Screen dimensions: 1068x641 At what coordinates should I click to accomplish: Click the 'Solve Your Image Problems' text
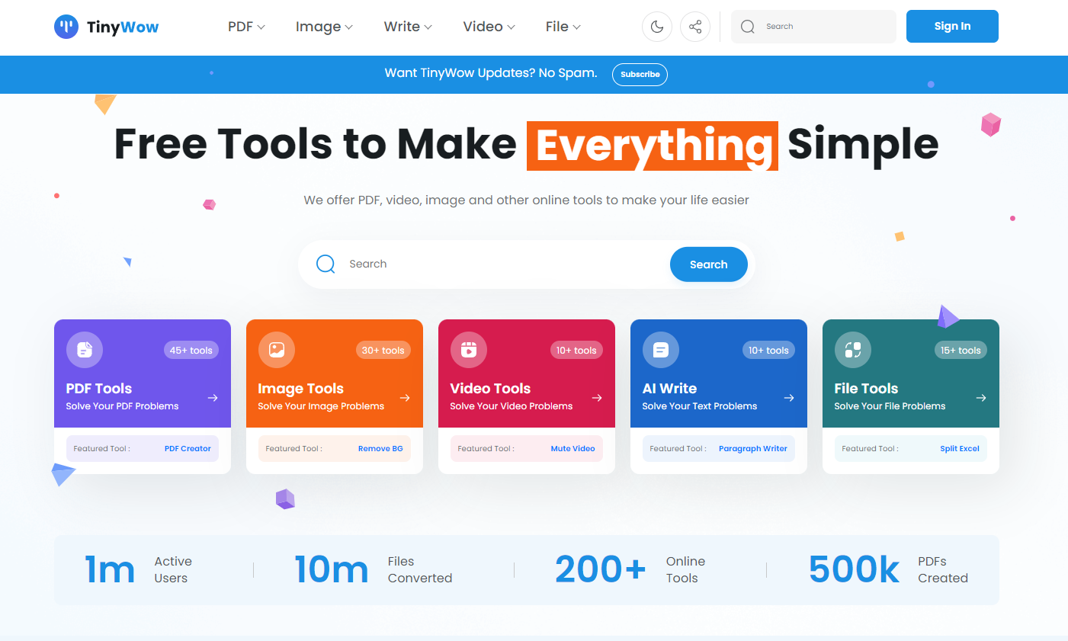pos(321,406)
